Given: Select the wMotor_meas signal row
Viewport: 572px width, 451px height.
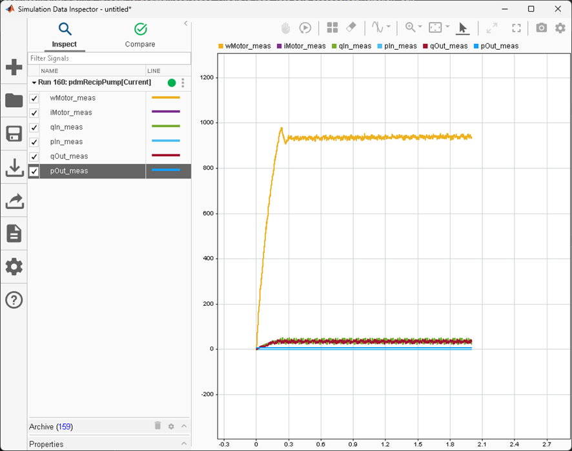Looking at the screenshot, I should click(x=110, y=98).
